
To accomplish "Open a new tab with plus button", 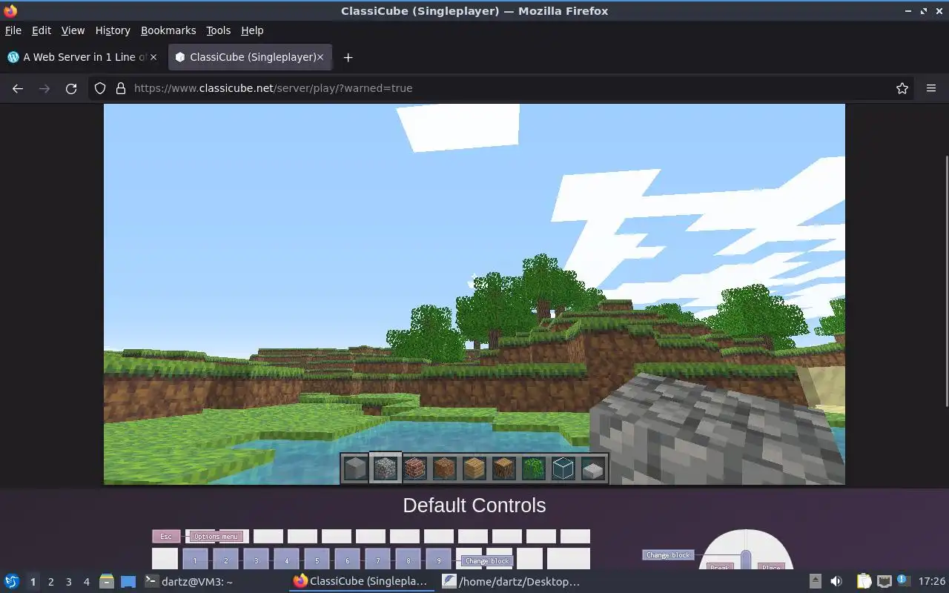I will point(348,57).
